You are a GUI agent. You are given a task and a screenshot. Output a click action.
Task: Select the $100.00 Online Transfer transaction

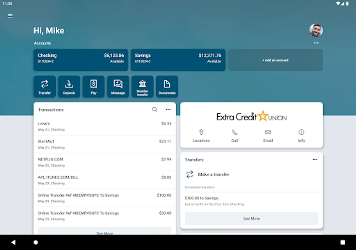105,198
